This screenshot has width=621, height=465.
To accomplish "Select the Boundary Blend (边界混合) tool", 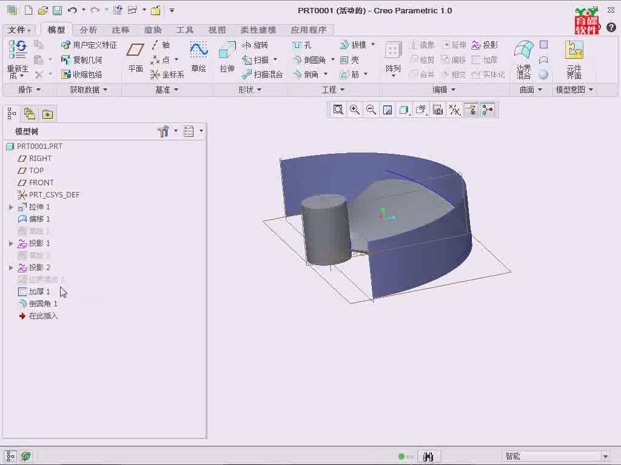I will [x=523, y=59].
